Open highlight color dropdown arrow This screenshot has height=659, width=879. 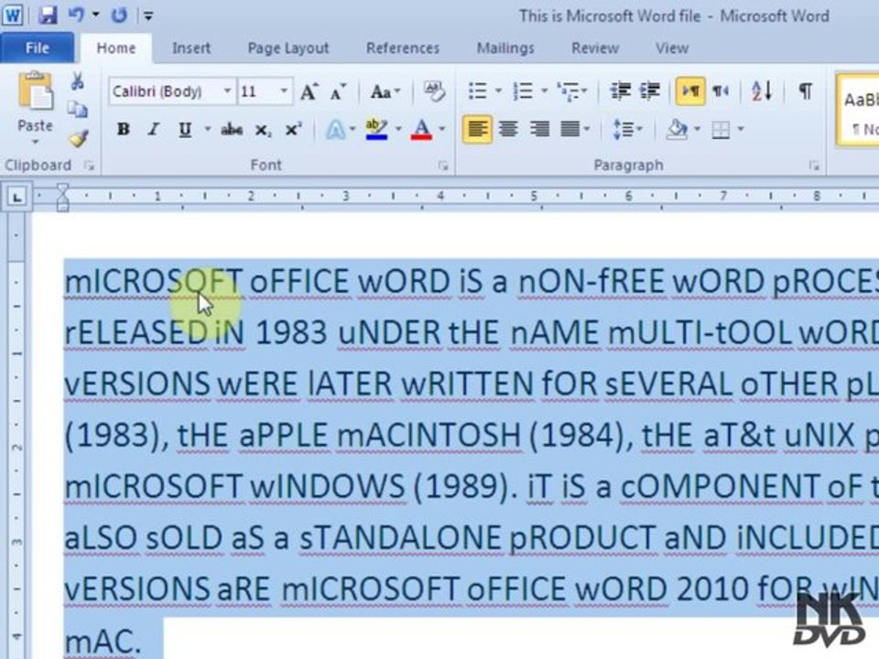[x=398, y=129]
